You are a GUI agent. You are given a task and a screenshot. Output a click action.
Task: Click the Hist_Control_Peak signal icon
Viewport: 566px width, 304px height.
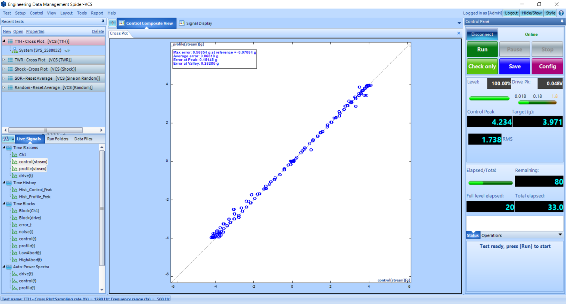click(x=15, y=190)
